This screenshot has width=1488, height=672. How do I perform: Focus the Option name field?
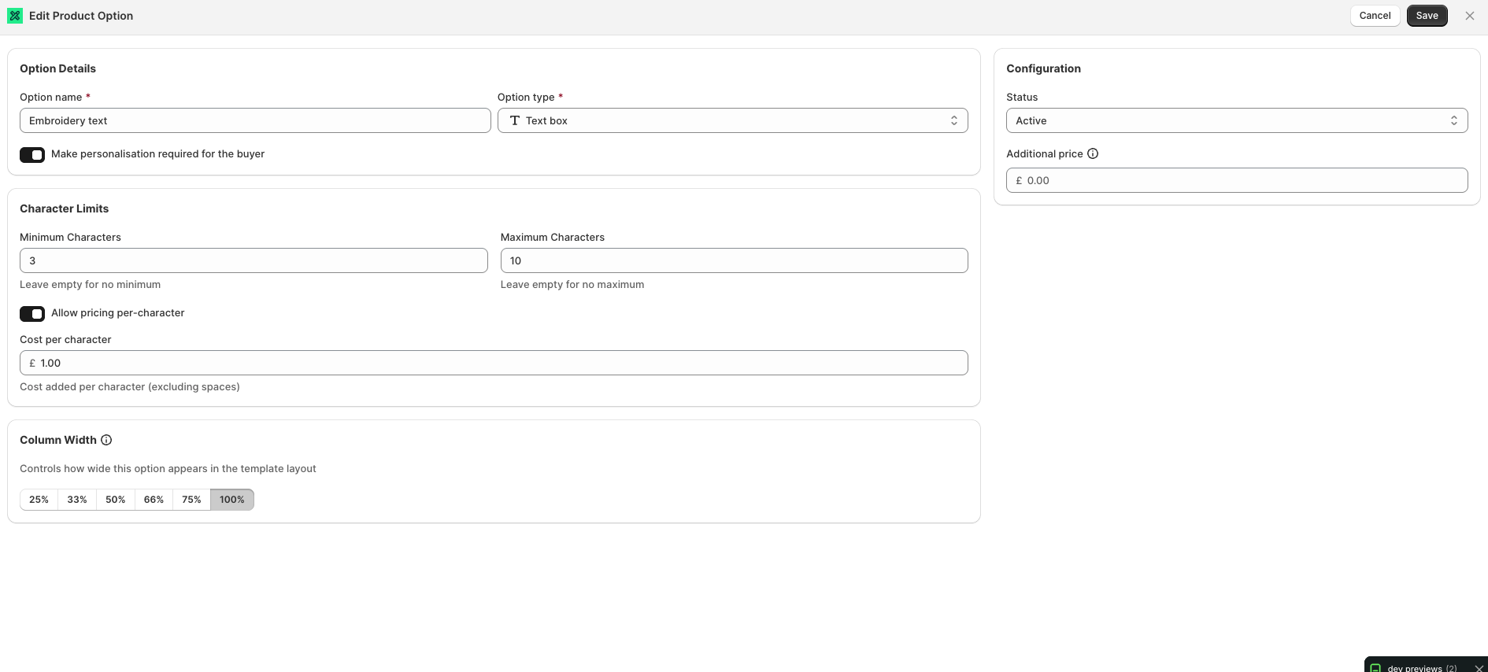point(255,120)
